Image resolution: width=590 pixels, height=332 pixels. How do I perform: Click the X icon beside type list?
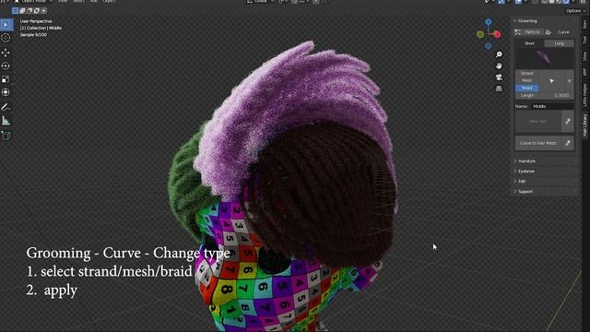click(570, 80)
